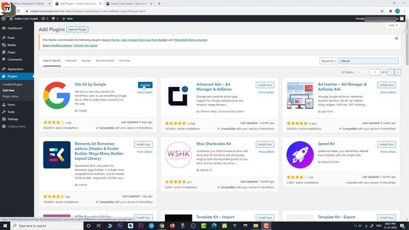
Task: Open Microsoft Edge from the taskbar
Action: point(214,226)
